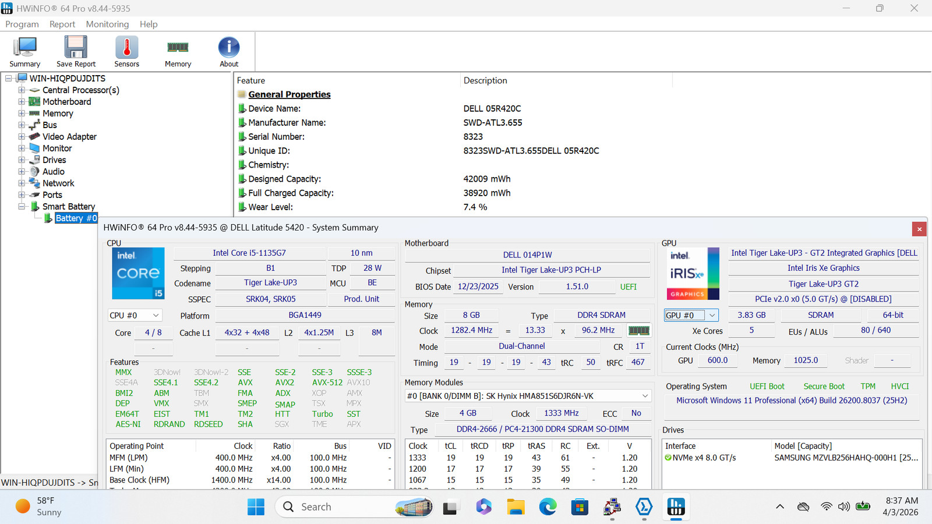Click the memory chip icon beside 96.2 MHz
Image resolution: width=932 pixels, height=524 pixels.
point(638,330)
